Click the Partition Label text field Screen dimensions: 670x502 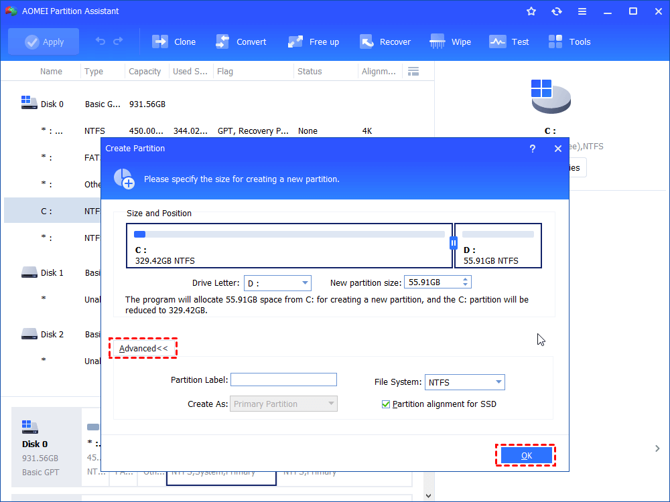(283, 380)
